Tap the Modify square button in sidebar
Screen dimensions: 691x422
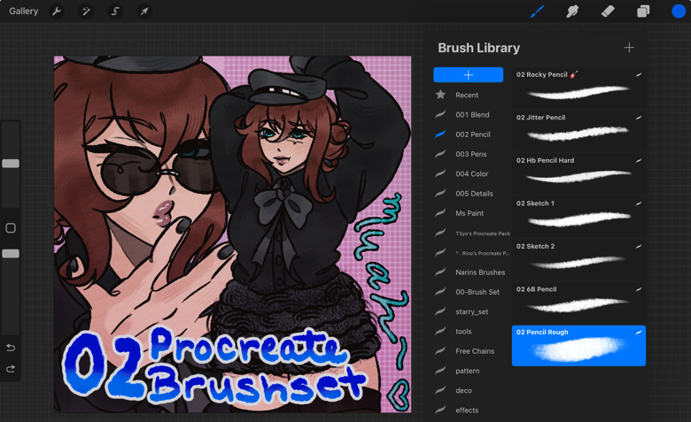11,228
